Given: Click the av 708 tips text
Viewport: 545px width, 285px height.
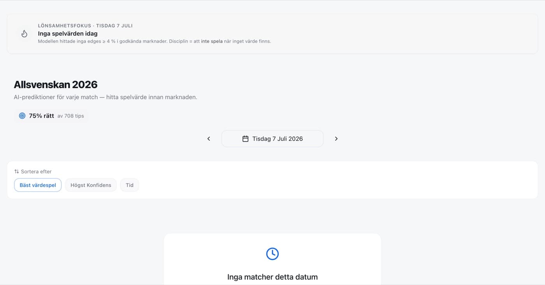Looking at the screenshot, I should [x=70, y=116].
